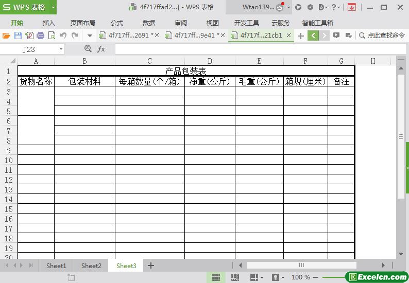Screen dimensions: 409x283
Task: Click the zoom magnifier icon beside fx
Action: (x=88, y=48)
